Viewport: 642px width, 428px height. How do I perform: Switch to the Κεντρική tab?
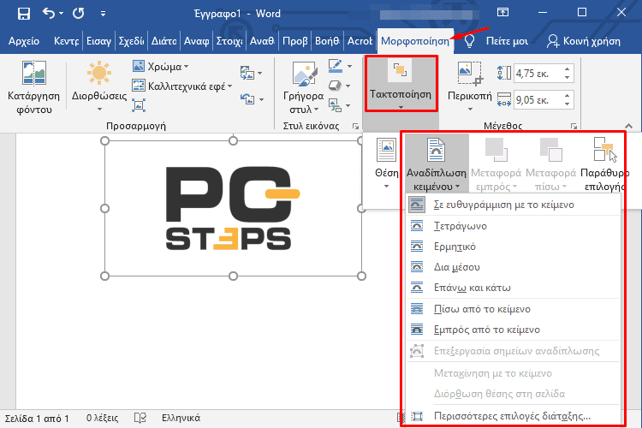pyautogui.click(x=66, y=41)
